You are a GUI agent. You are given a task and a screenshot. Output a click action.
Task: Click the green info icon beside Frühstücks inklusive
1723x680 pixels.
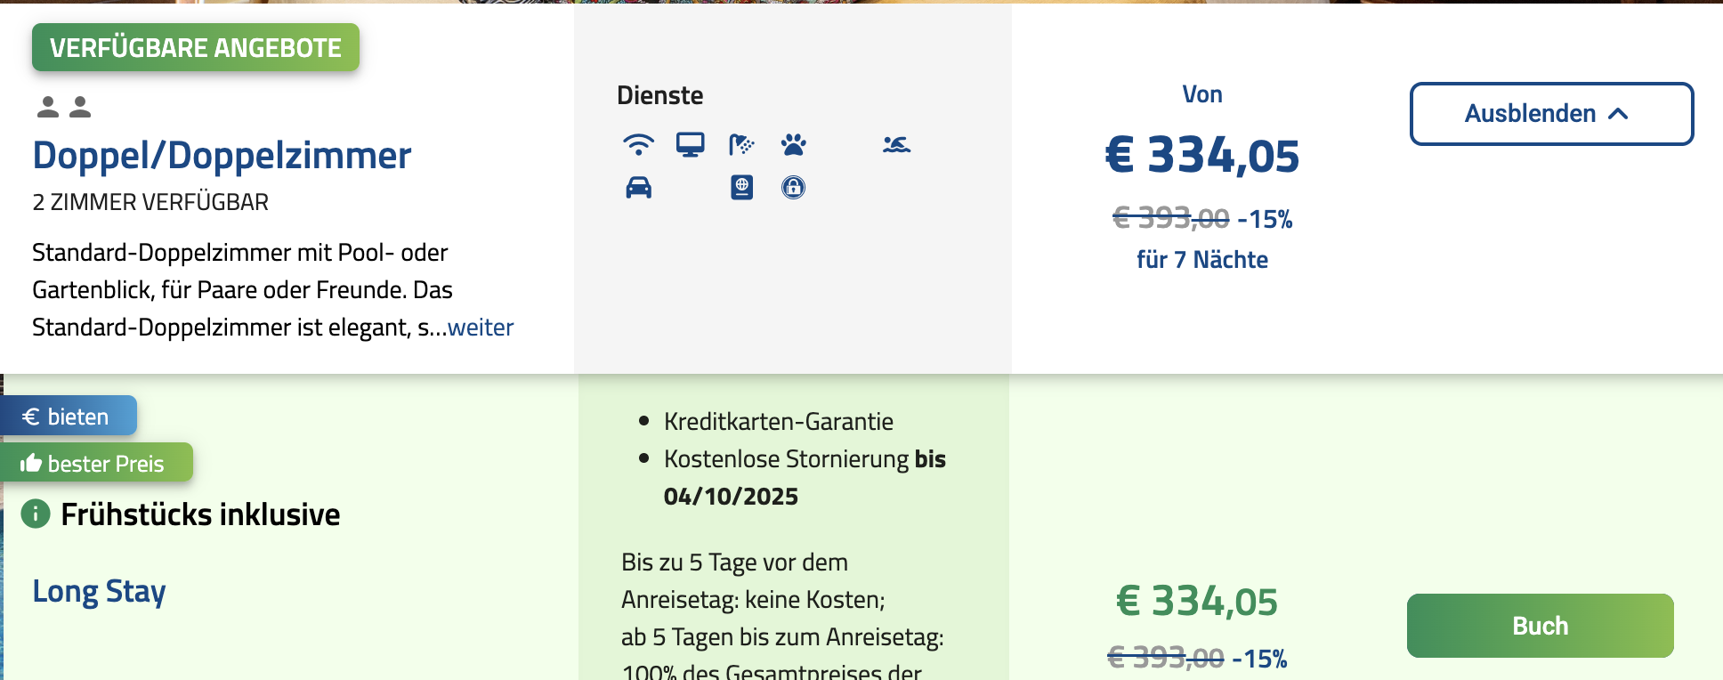pos(36,514)
